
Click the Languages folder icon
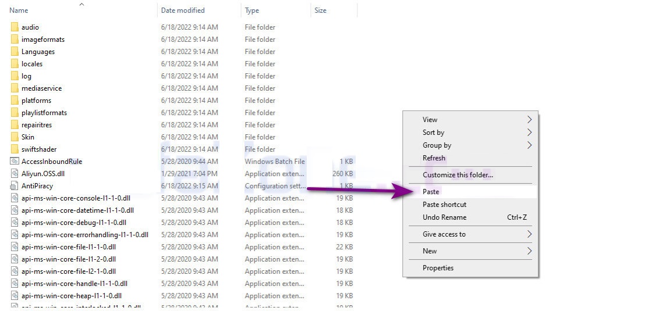[x=15, y=52]
